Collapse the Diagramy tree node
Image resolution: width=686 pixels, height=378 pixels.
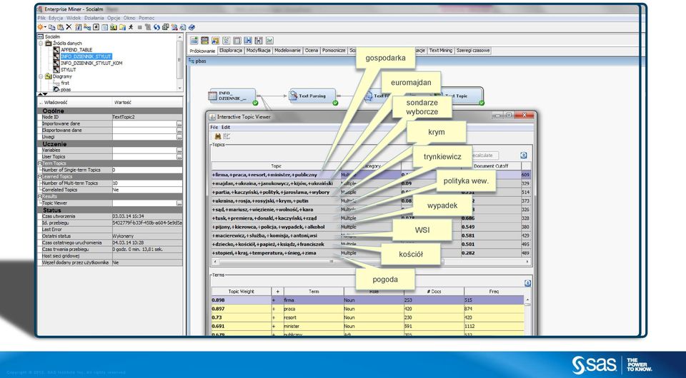tap(41, 76)
